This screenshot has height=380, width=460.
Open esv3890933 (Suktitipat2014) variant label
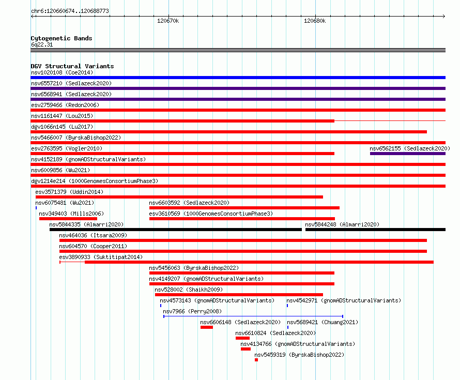tap(101, 257)
